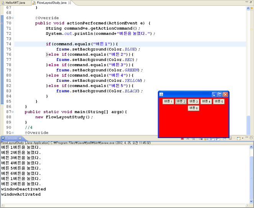Viewport: 254px width, 208px height.
Task: Close the red AWT window
Action: tap(225, 95)
